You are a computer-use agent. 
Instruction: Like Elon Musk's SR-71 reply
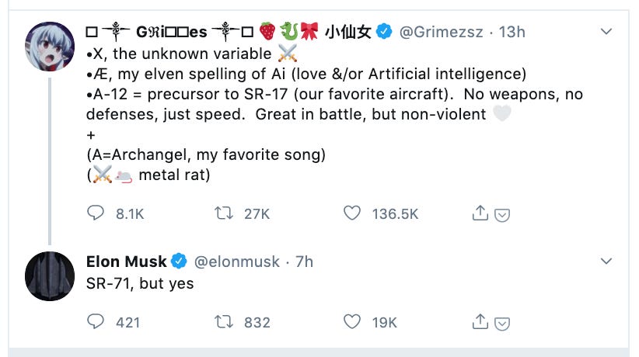click(x=353, y=321)
